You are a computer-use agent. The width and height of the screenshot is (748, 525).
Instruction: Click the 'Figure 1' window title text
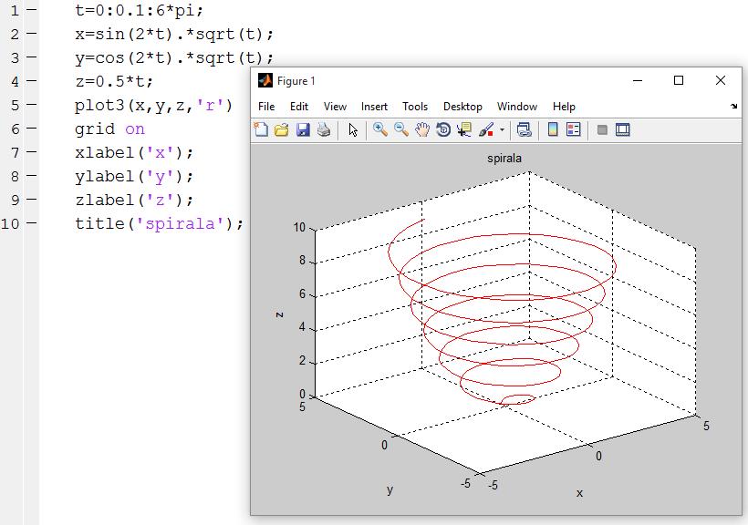click(x=296, y=81)
